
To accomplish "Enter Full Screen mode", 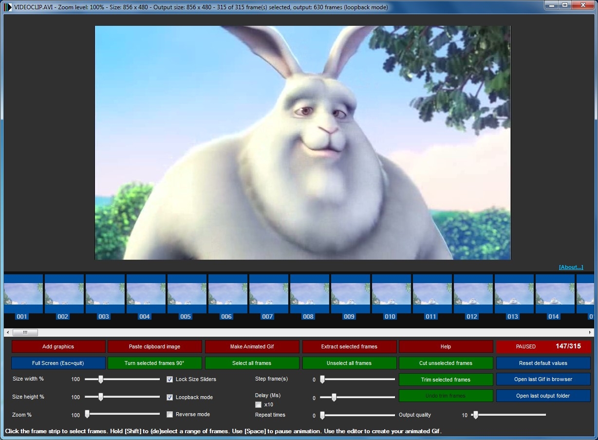I will tap(58, 363).
